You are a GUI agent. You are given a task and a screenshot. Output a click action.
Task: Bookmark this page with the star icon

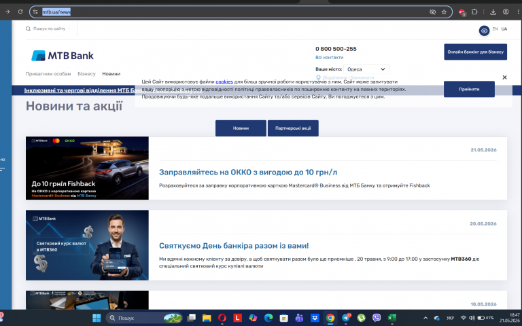(444, 12)
